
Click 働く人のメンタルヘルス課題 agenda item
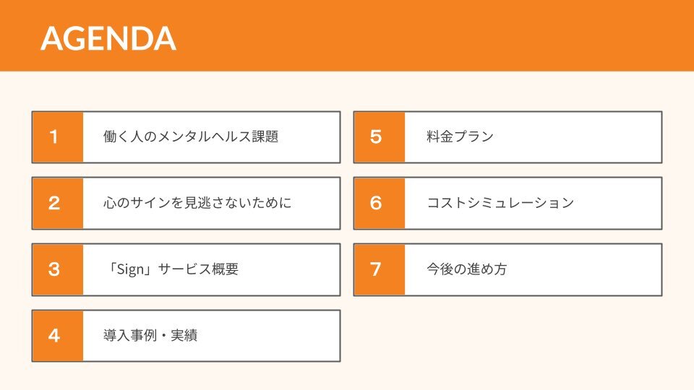(x=191, y=136)
